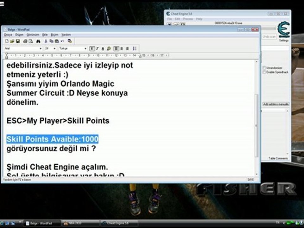This screenshot has height=228, width=304.
Task: Toggle Italic formatting
Action: coord(98,48)
